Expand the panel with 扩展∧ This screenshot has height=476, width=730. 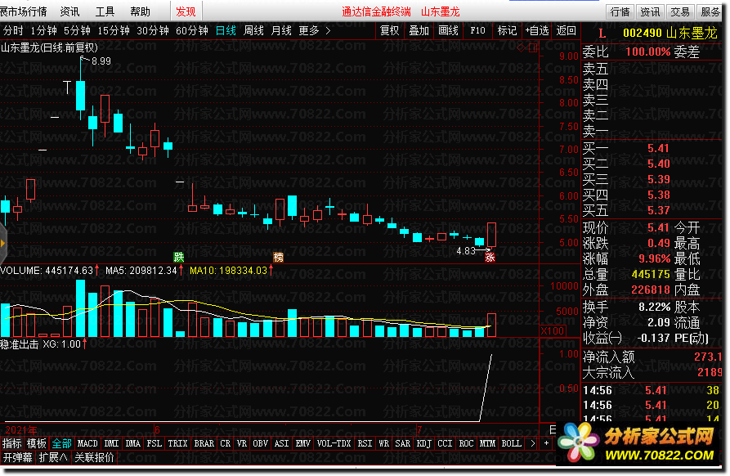(53, 457)
